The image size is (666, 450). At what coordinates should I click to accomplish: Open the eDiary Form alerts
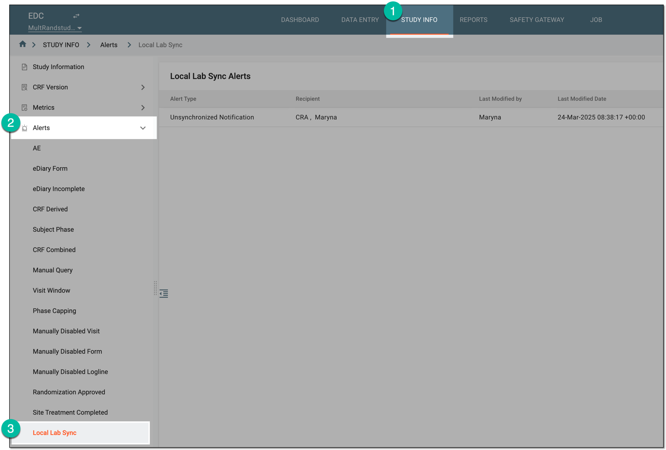50,169
